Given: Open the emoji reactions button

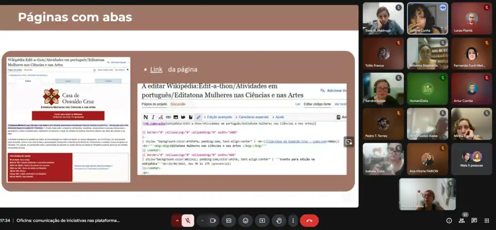Looking at the screenshot, I should click(x=245, y=221).
